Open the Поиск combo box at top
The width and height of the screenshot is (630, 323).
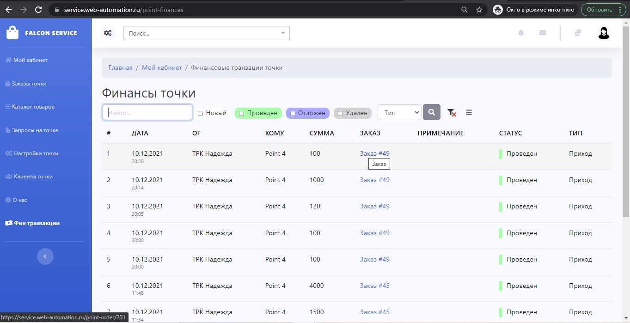(206, 33)
